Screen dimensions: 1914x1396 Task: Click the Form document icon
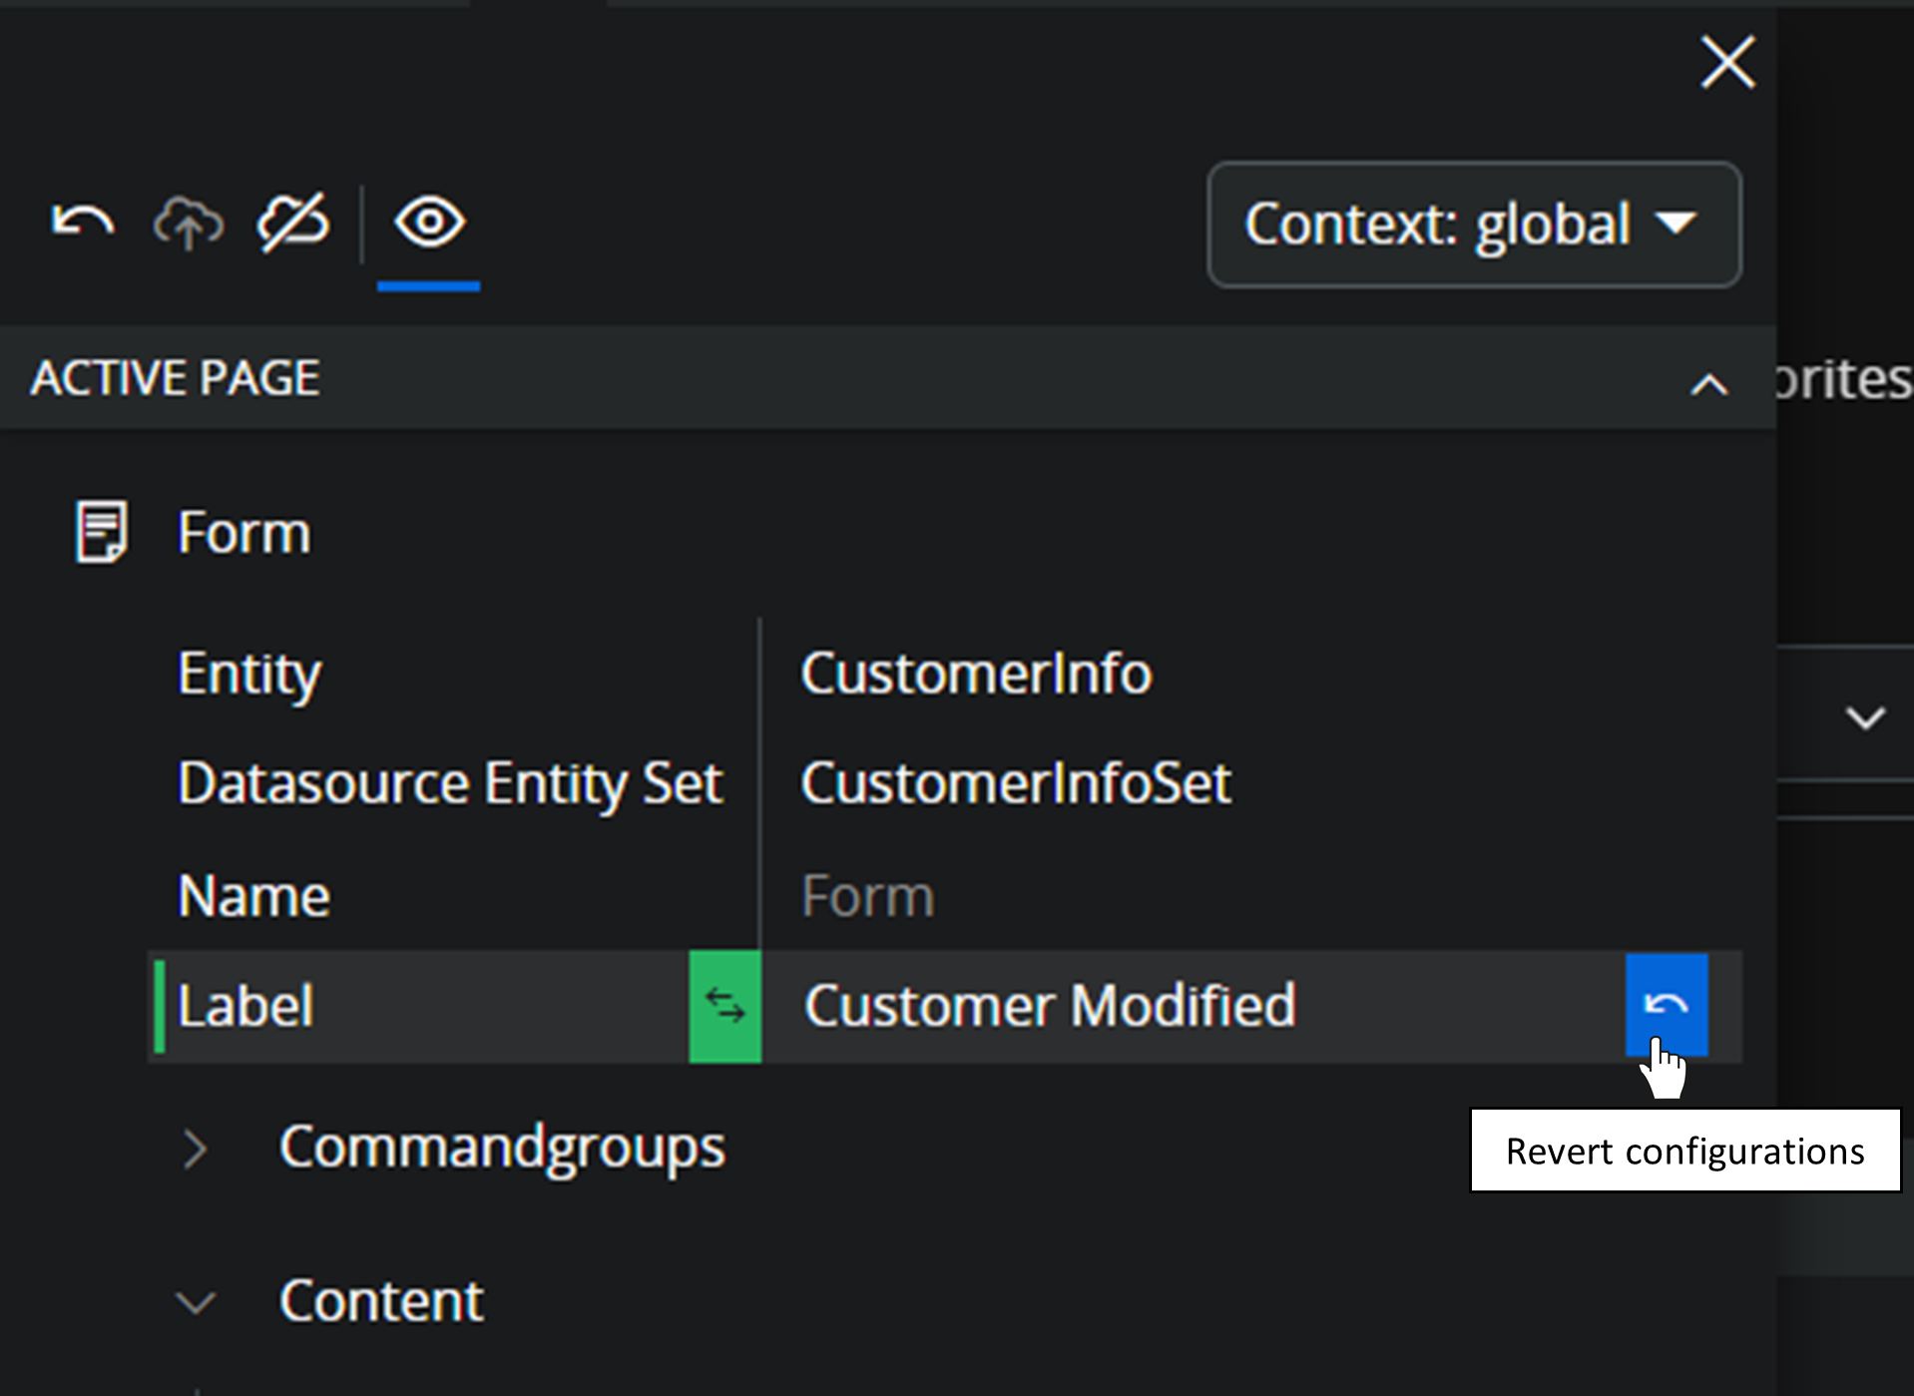[x=101, y=532]
